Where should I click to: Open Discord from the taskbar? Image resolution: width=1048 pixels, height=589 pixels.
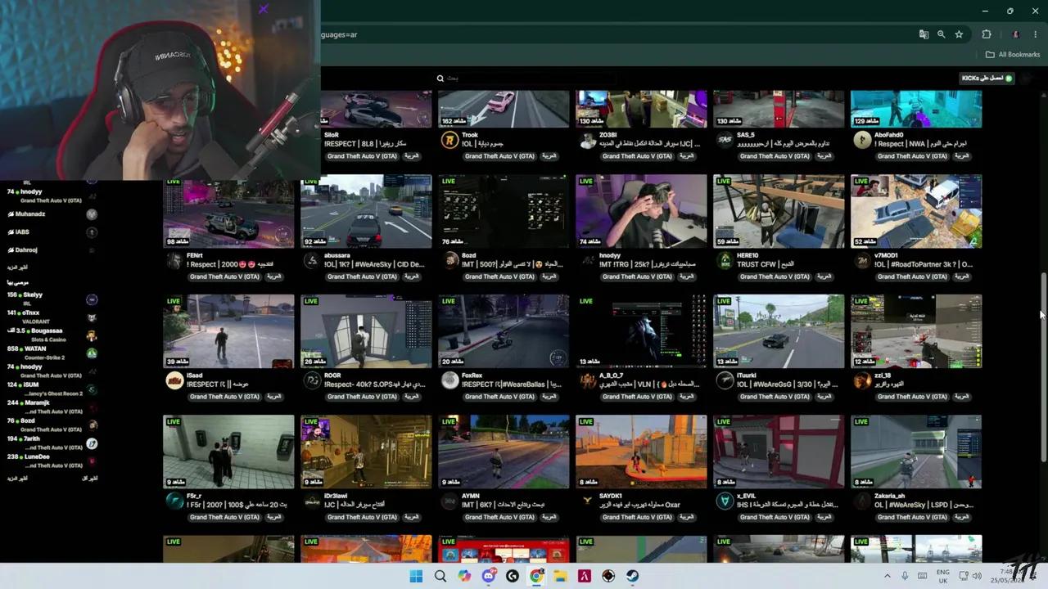tap(489, 576)
